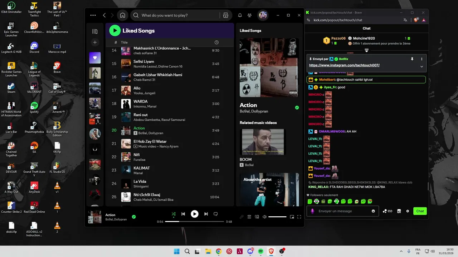Focus the 'Envoyer un message' chat field
The image size is (458, 257).
343,211
